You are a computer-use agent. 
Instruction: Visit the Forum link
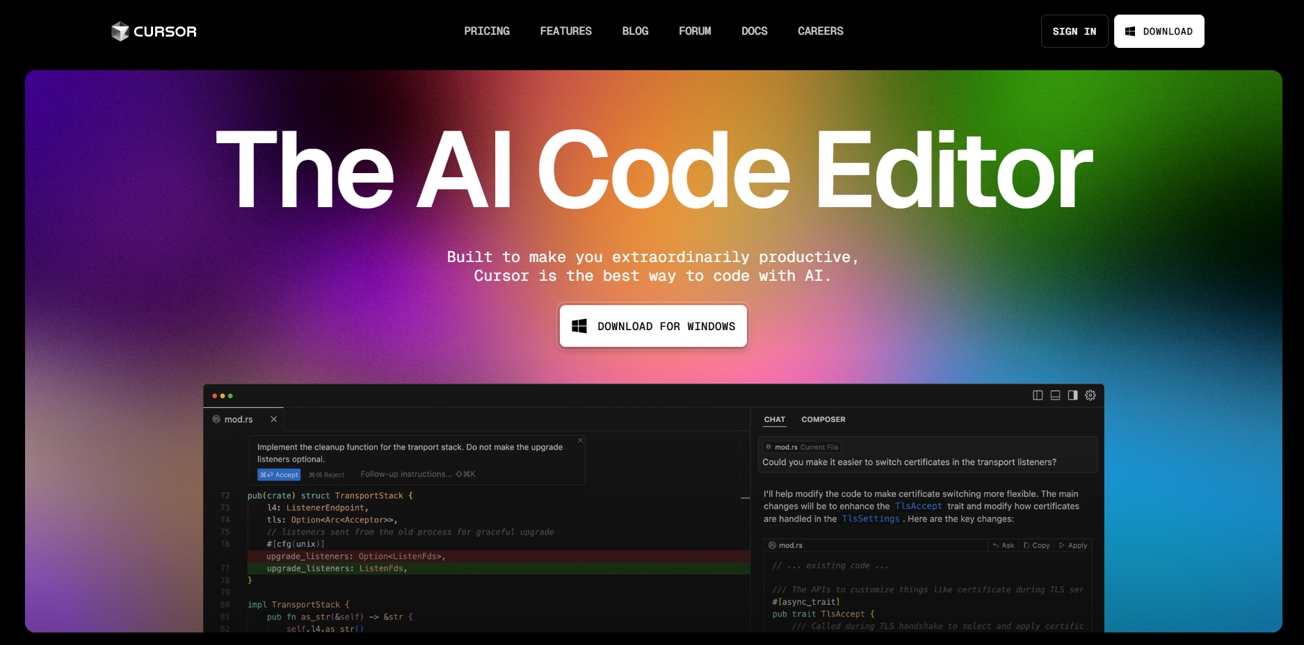click(x=695, y=31)
